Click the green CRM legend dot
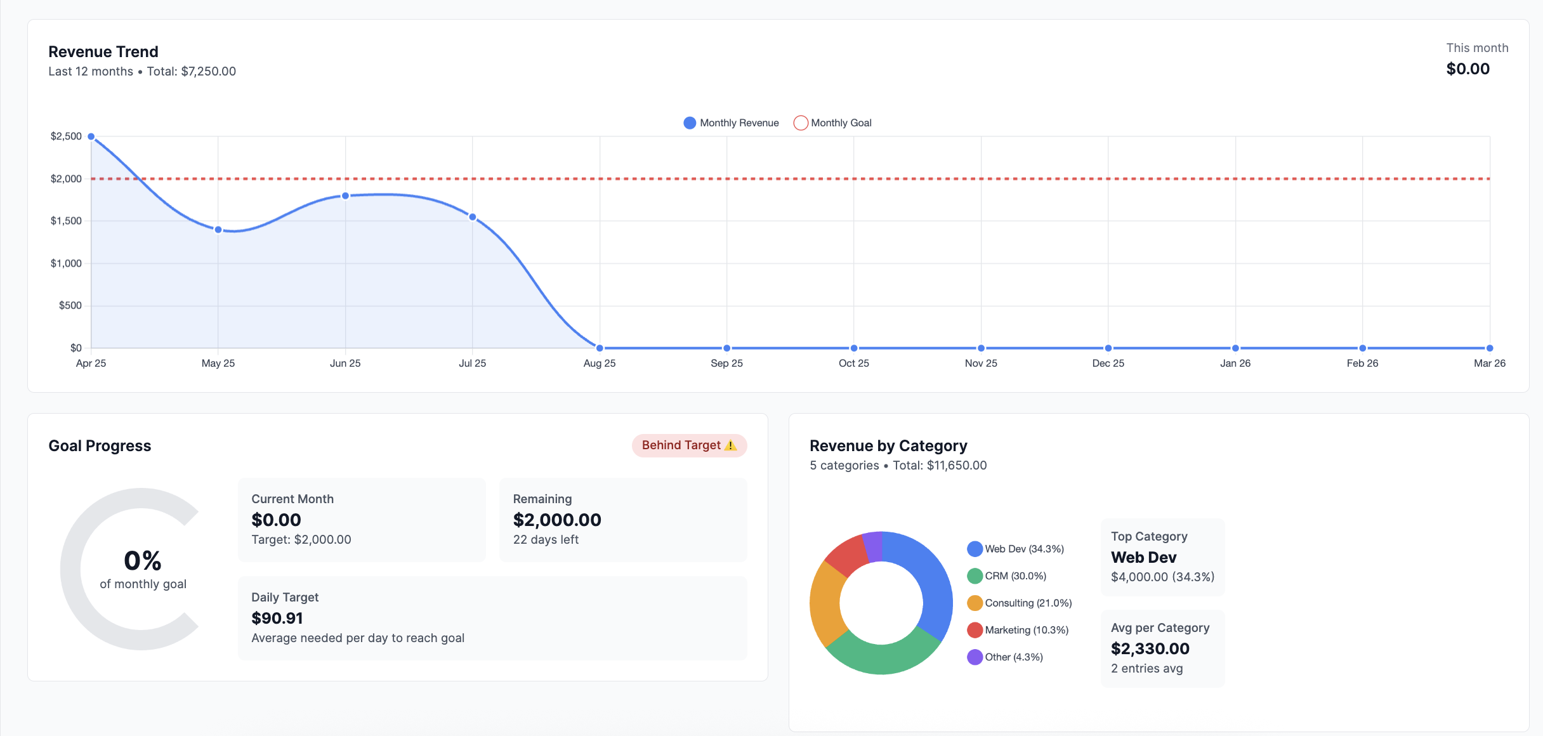The height and width of the screenshot is (736, 1543). point(975,575)
